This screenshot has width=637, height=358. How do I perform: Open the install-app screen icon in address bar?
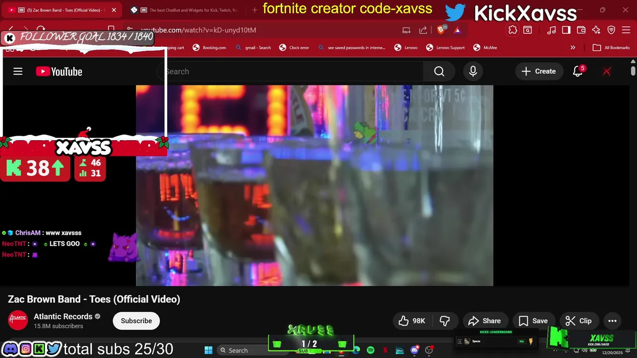407,30
